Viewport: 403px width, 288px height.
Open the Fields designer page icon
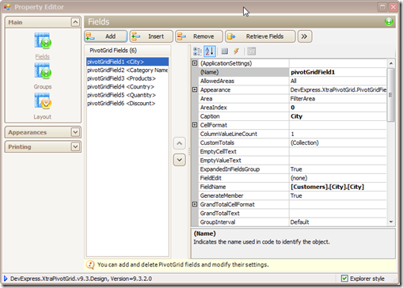tap(43, 41)
